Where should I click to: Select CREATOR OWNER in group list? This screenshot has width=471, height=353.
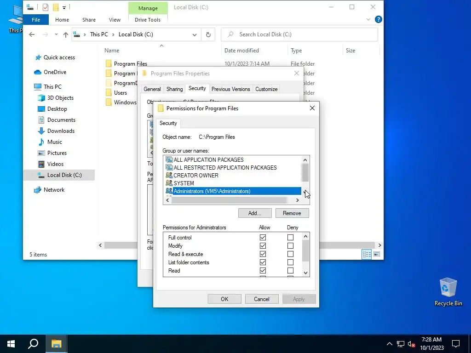(x=196, y=176)
